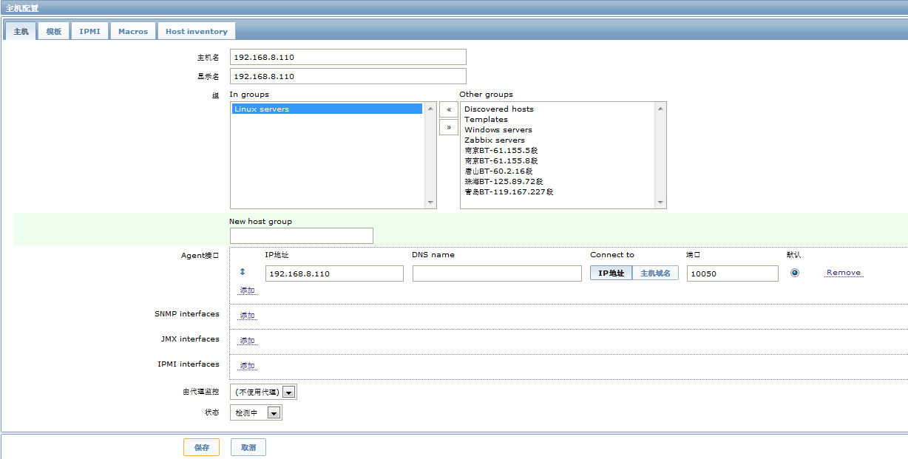Viewport: 908px width, 459px height.
Task: Select Templates in Other groups
Action: [x=486, y=119]
